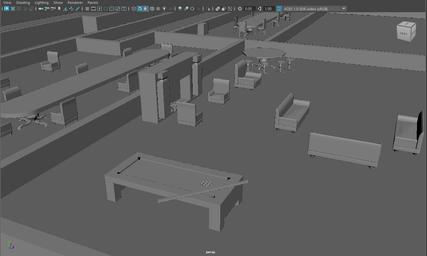Toggle the Field Chart icon
Viewport: 427px width, 256px height.
(112, 9)
